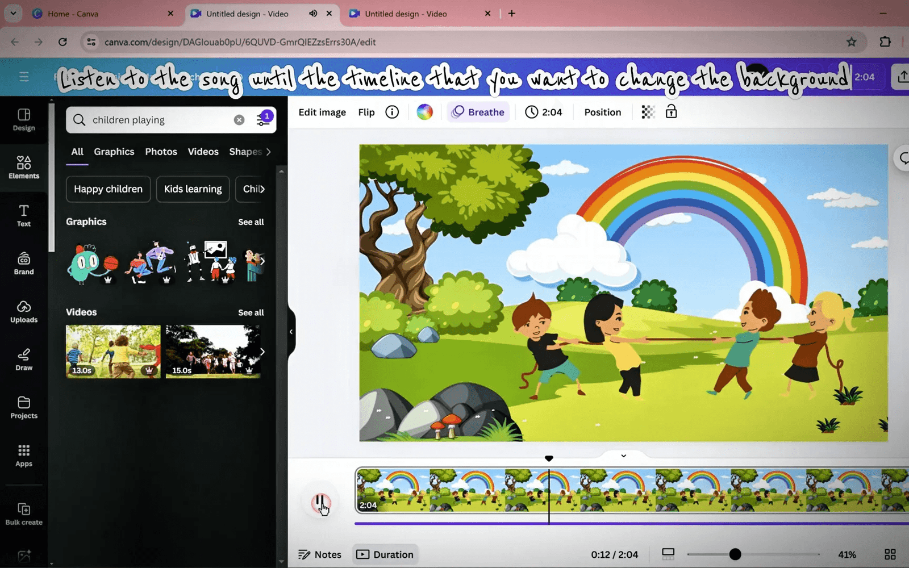Select the kids playing football graphic
Viewport: 909px width, 568px height.
coord(151,262)
